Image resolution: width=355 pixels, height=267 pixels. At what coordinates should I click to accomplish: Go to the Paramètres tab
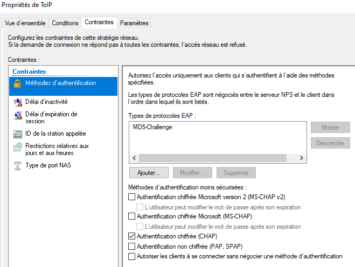point(134,23)
